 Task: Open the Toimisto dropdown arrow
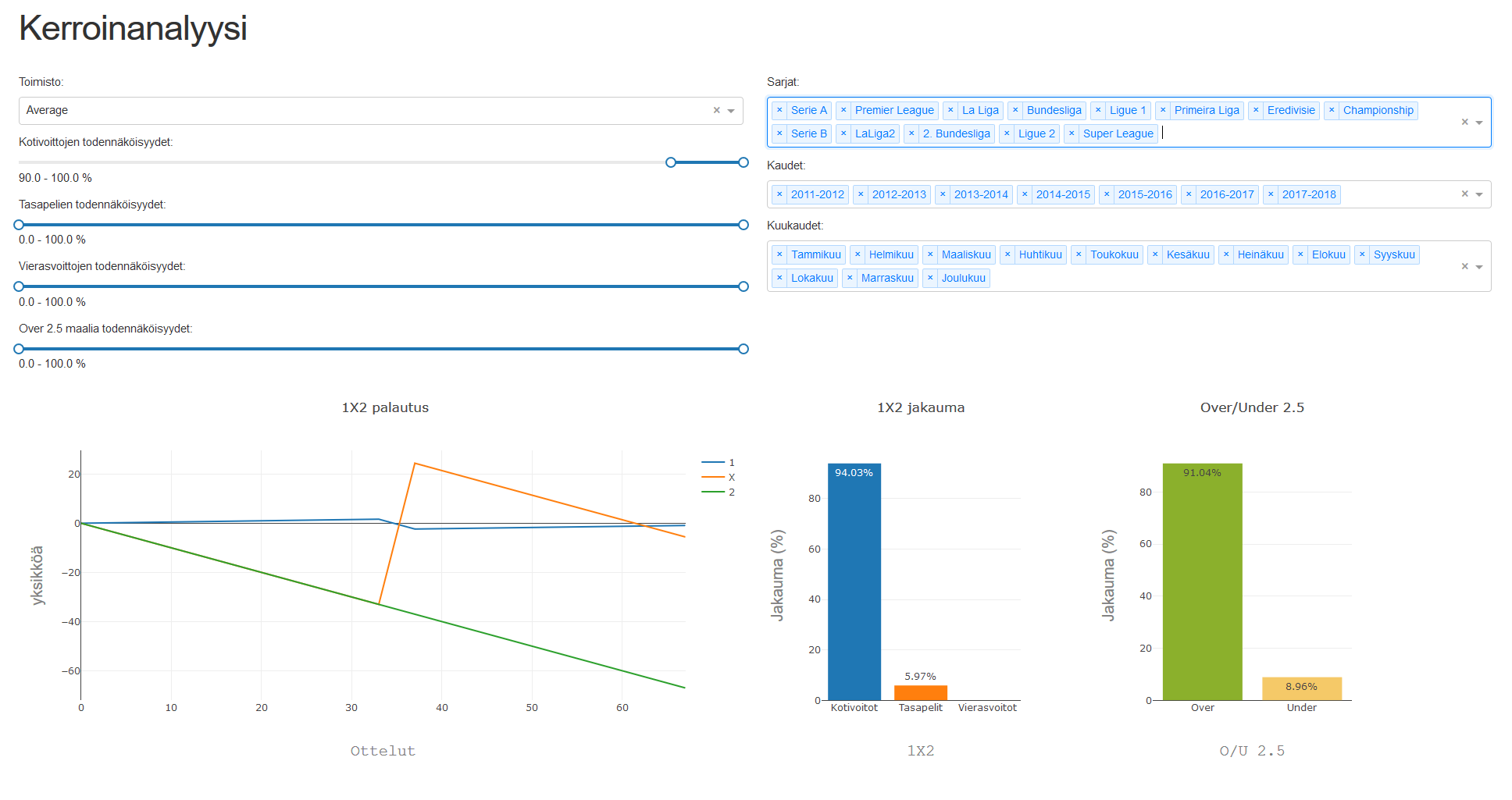[731, 111]
